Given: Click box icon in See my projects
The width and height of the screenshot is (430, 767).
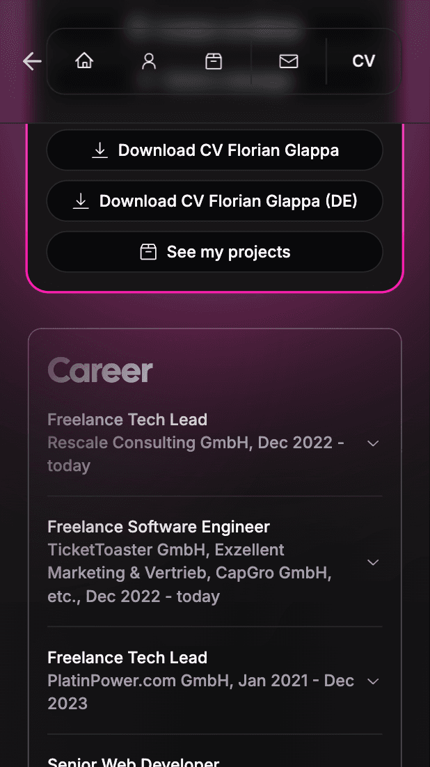Looking at the screenshot, I should (x=148, y=252).
